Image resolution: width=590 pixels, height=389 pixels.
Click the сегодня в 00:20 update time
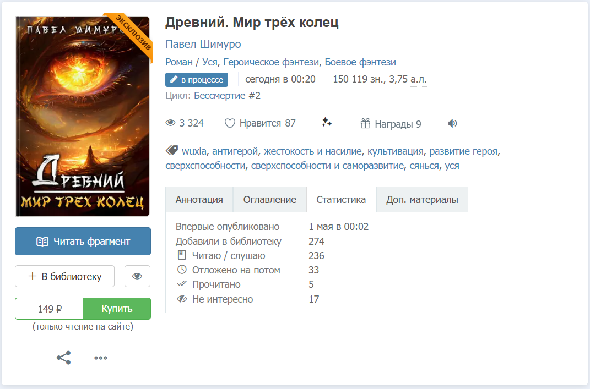coord(280,79)
